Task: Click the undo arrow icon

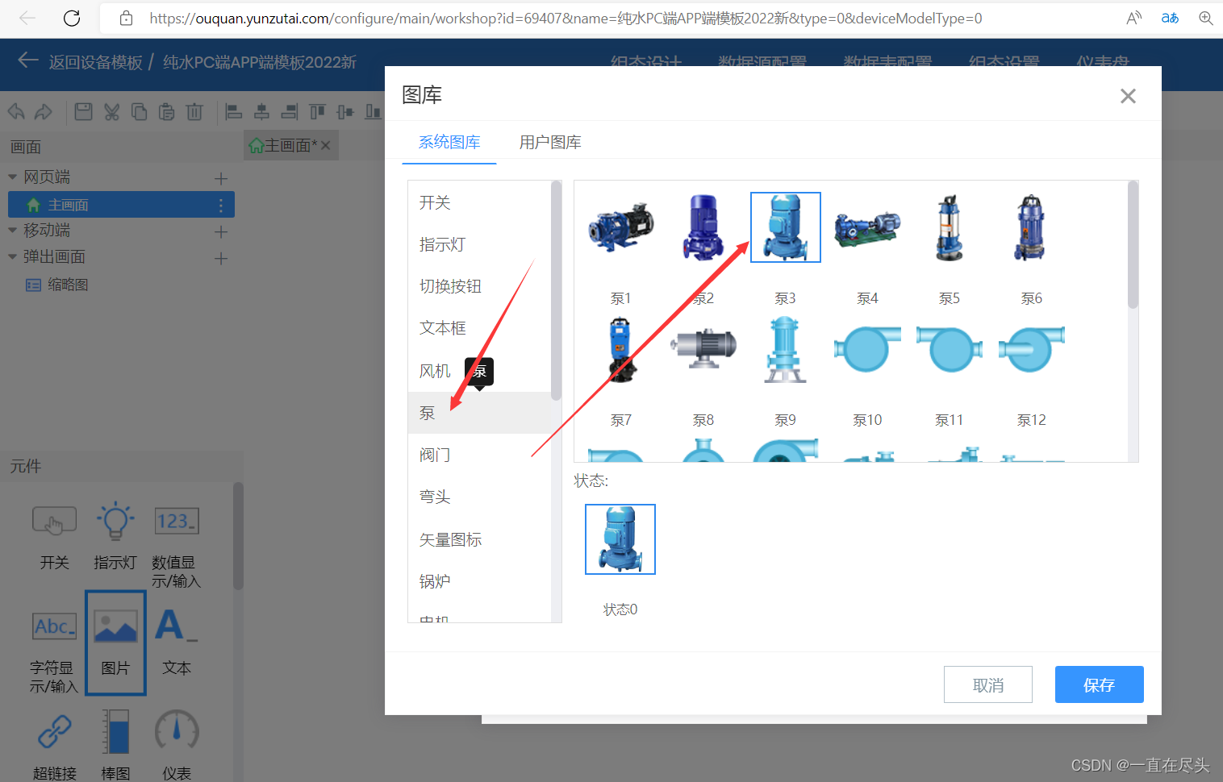Action: coord(15,111)
